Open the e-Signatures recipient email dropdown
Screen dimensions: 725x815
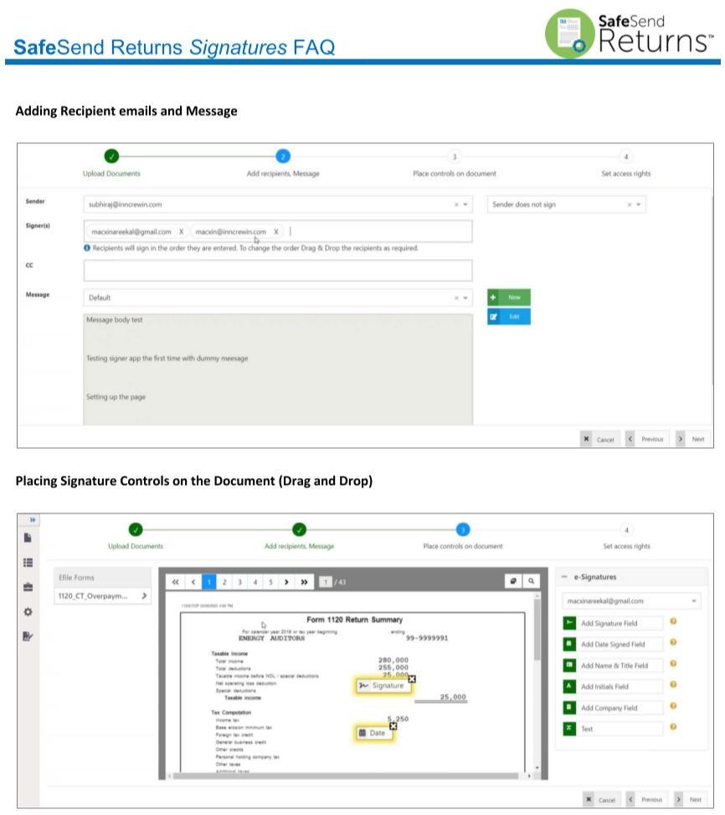tap(694, 601)
